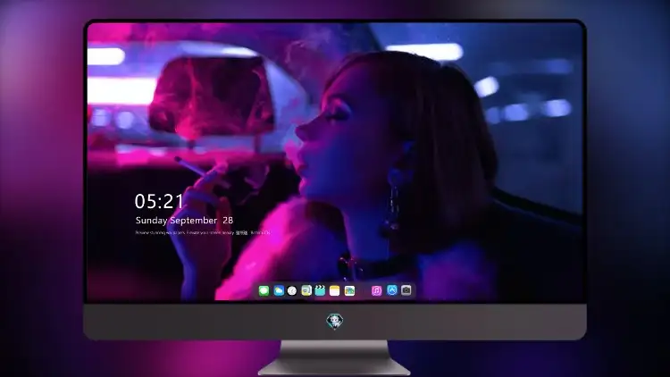670x377 pixels.
Task: Click the logo badge on the monitor chin
Action: pyautogui.click(x=335, y=321)
